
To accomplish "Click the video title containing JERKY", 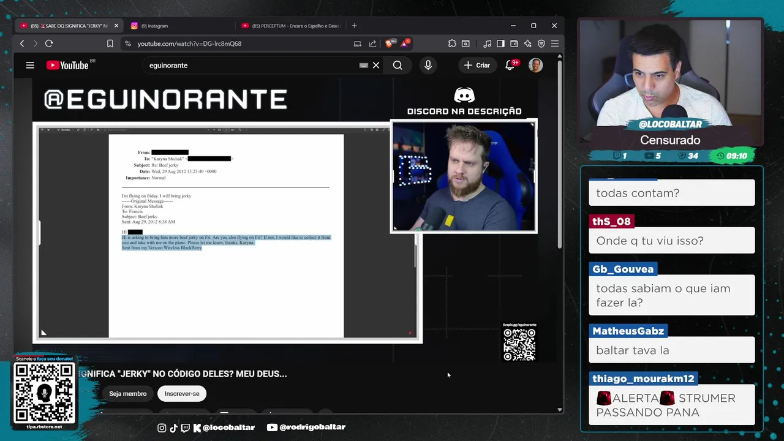I will coord(184,374).
